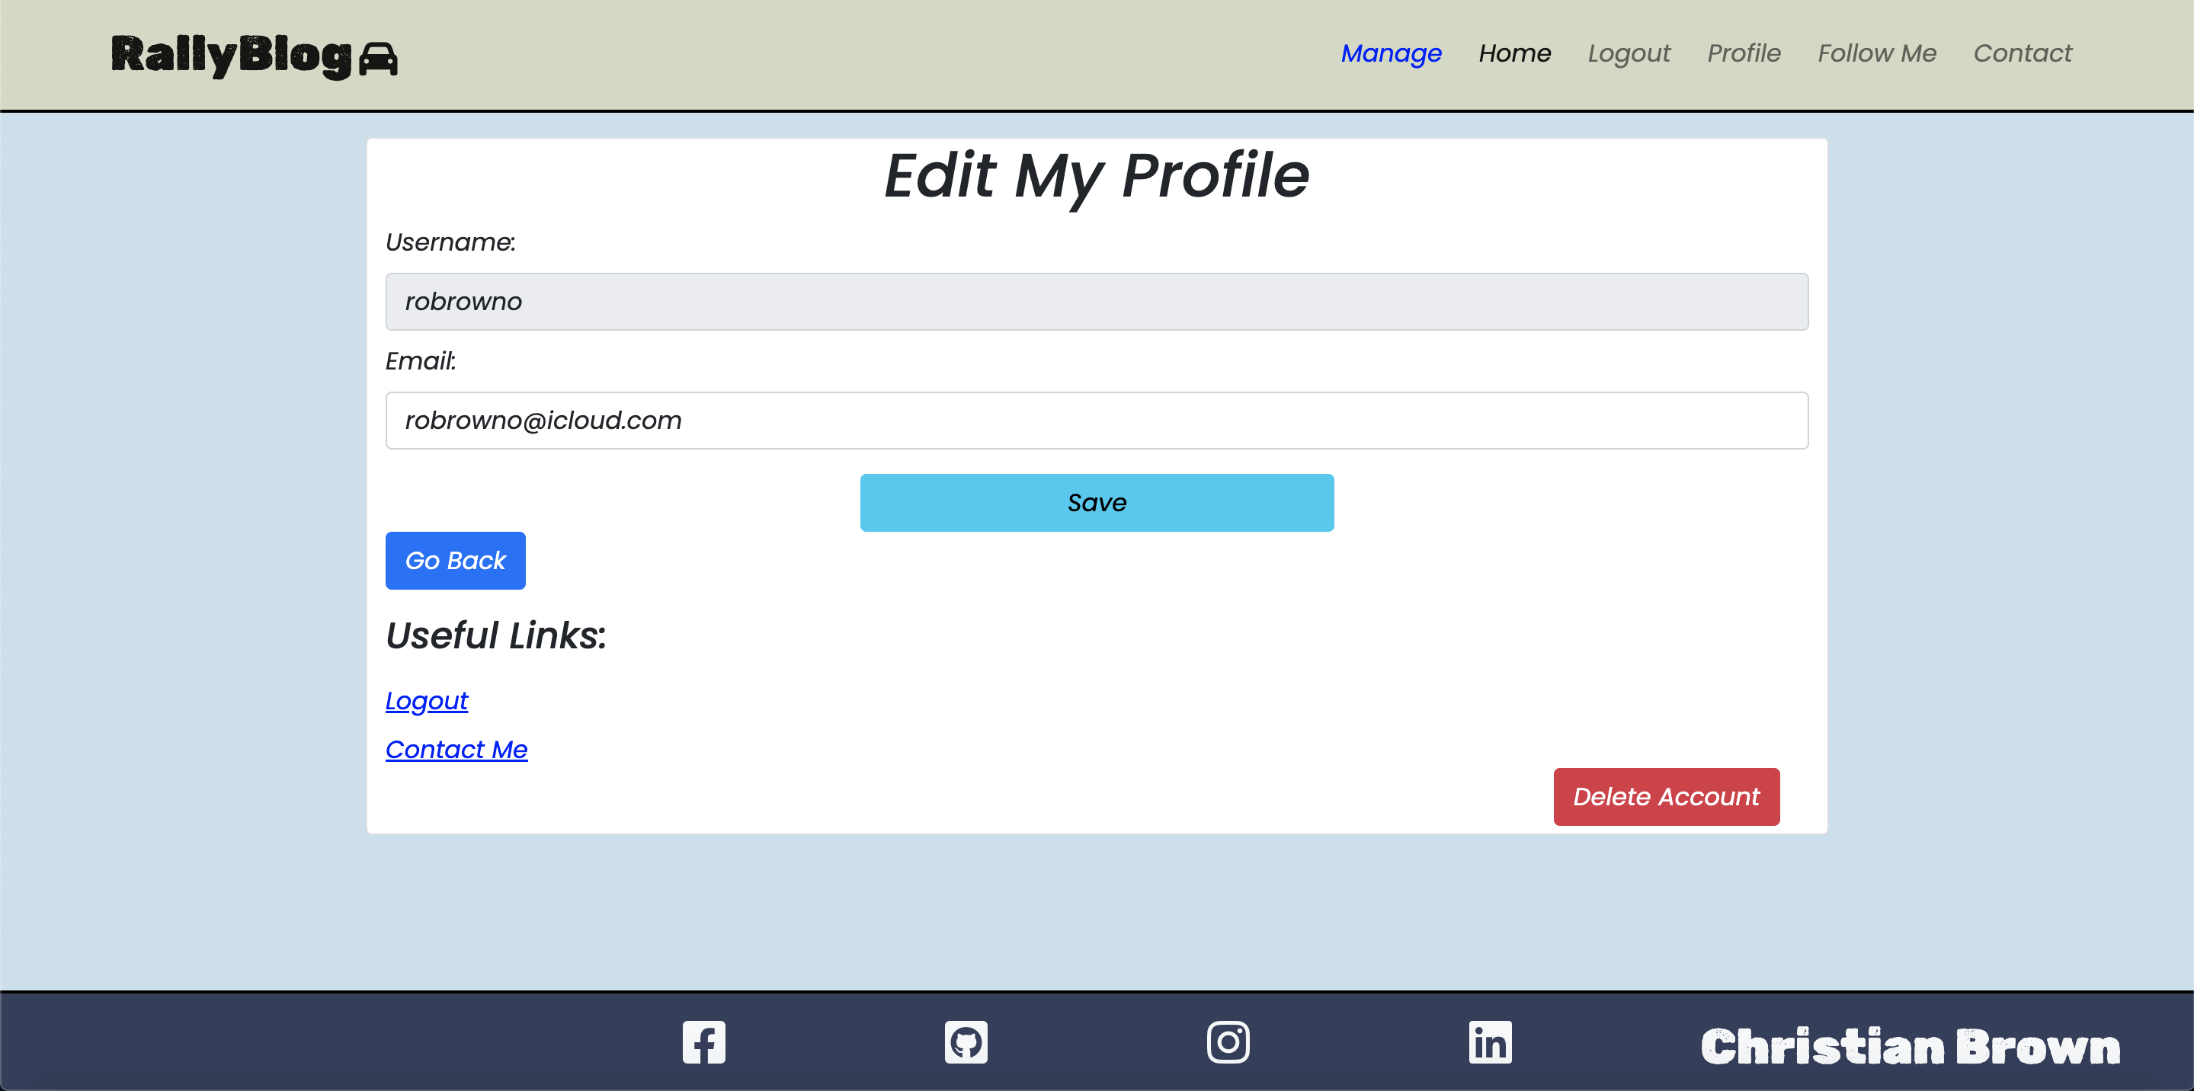Open the GitHub icon in footer
Image resolution: width=2194 pixels, height=1091 pixels.
pyautogui.click(x=966, y=1041)
